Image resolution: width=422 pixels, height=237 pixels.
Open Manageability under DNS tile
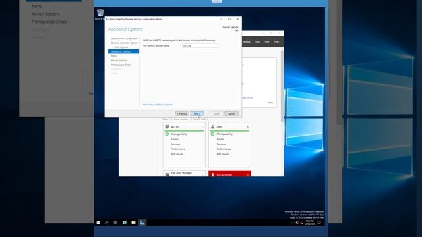[225, 134]
